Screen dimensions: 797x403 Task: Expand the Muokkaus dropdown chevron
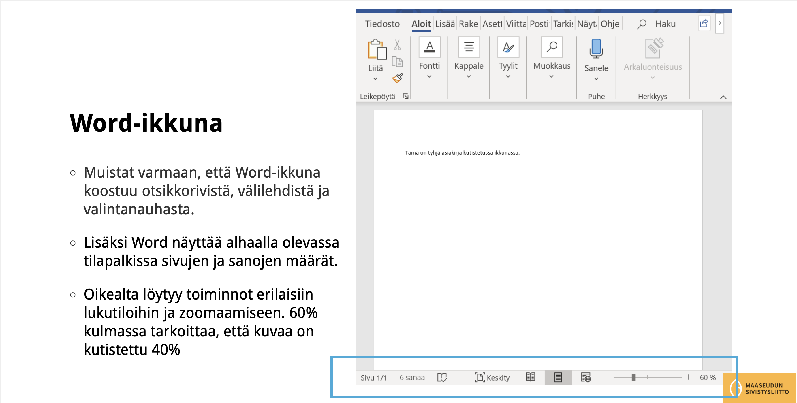(x=551, y=76)
